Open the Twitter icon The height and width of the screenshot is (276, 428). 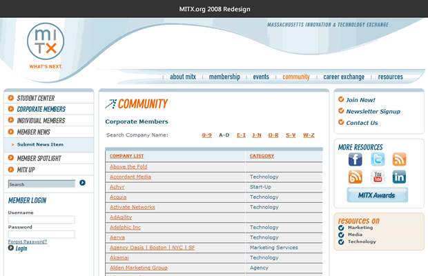tap(378, 159)
